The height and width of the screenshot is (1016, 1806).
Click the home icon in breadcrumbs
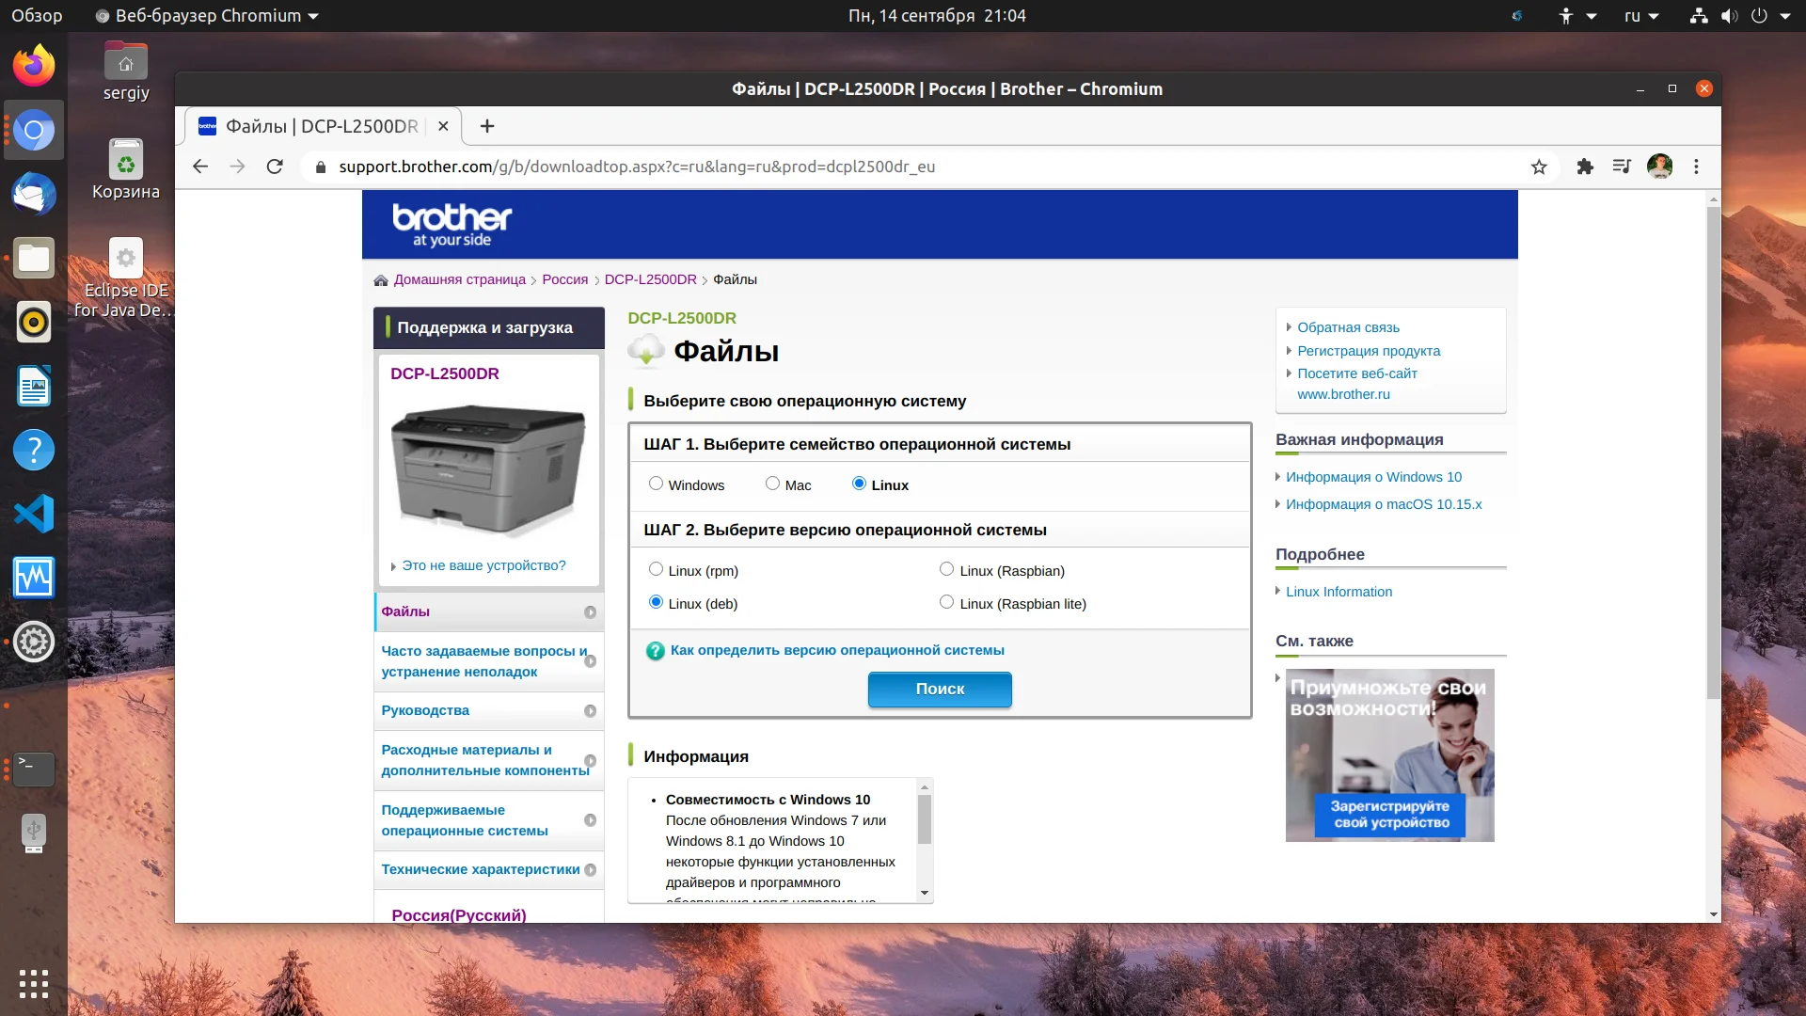381,280
